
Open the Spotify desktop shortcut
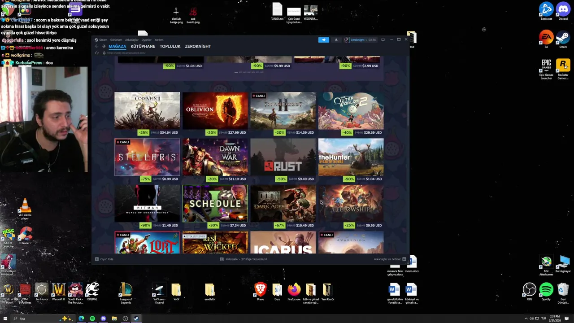coord(546,292)
